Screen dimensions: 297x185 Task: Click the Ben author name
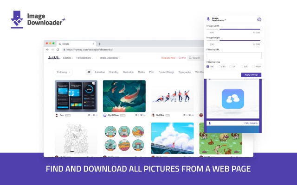[x=62, y=115]
